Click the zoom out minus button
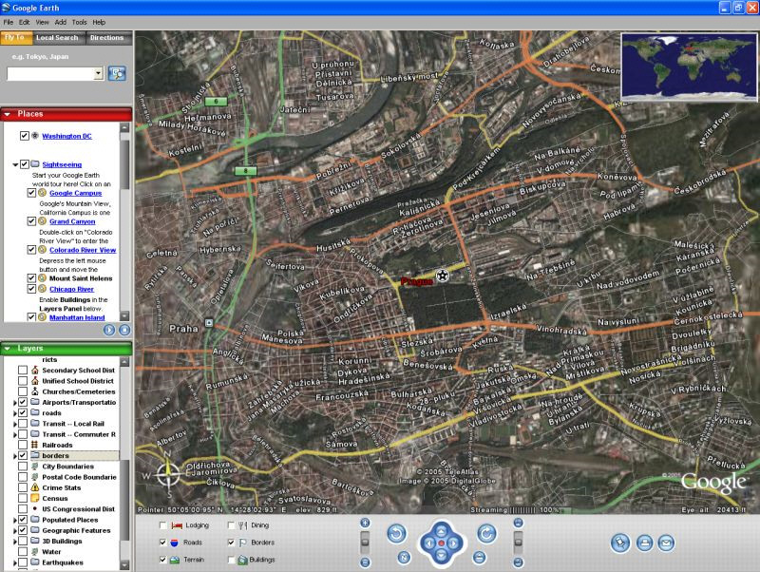Screen dimensions: 760x572 click(x=365, y=562)
